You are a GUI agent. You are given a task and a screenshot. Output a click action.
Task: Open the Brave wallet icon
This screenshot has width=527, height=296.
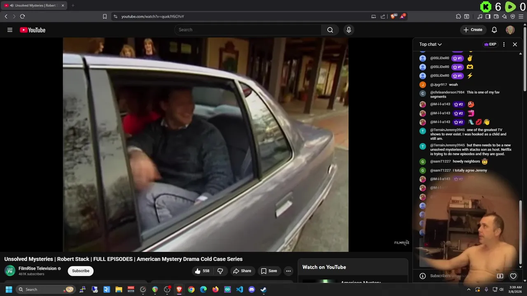496,16
